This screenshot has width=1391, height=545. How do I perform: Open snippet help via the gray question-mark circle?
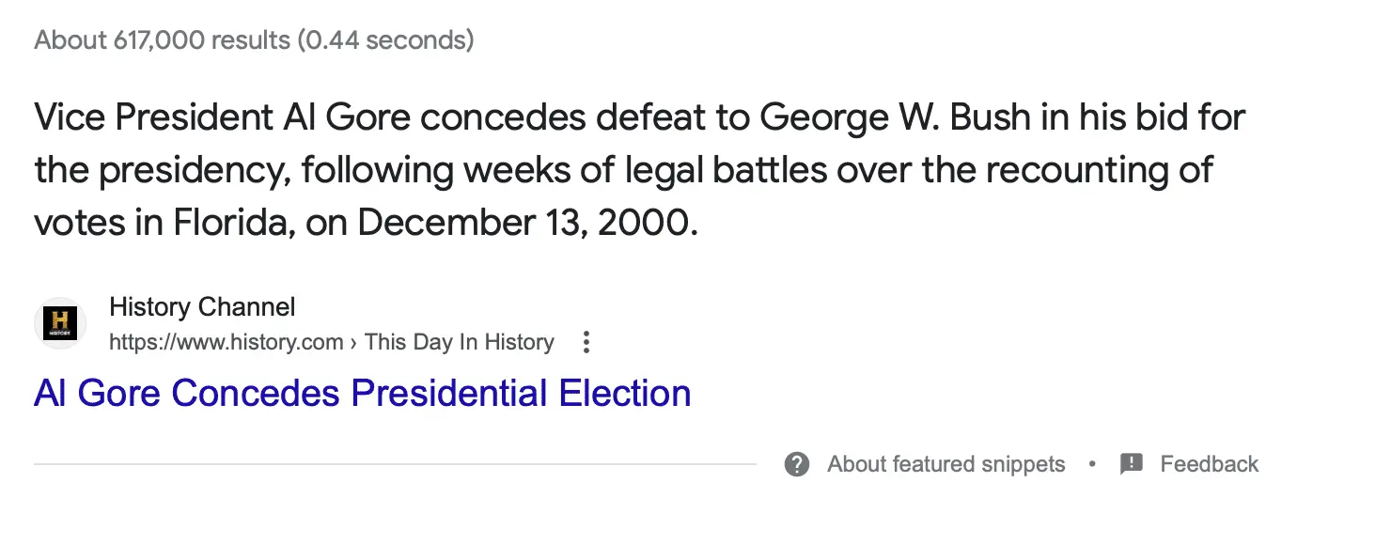[796, 463]
